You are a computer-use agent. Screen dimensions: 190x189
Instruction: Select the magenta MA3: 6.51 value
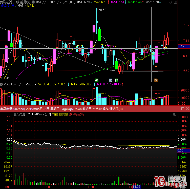click(x=118, y=2)
